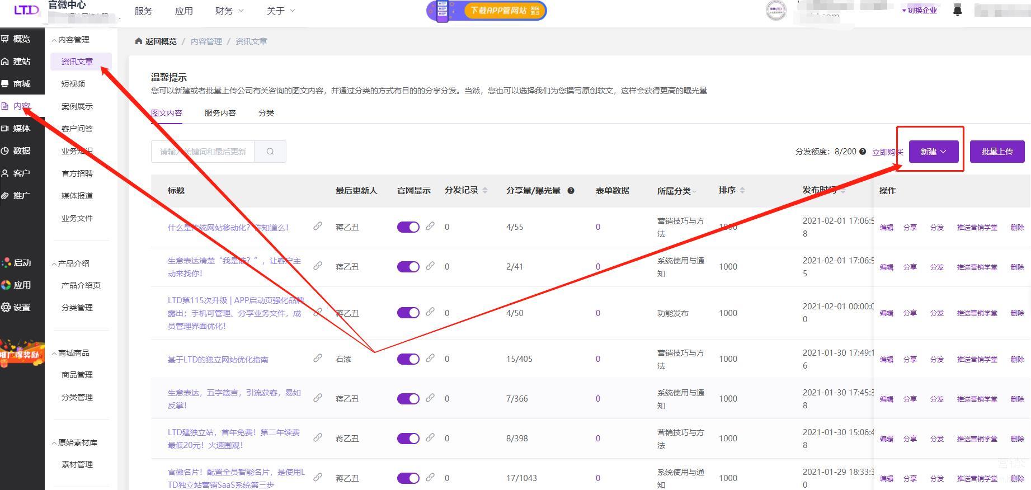Click the 立即购买 link
1031x490 pixels.
tap(887, 152)
